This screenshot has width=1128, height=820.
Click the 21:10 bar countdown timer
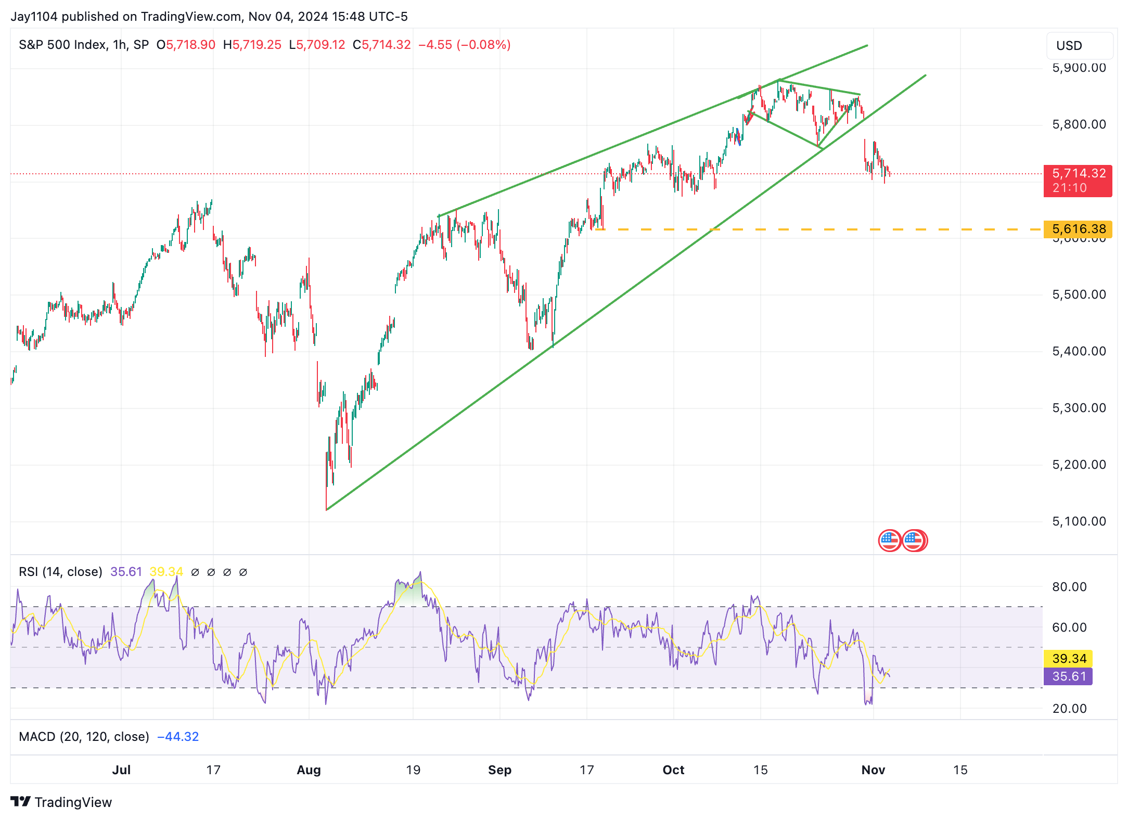(x=1070, y=188)
